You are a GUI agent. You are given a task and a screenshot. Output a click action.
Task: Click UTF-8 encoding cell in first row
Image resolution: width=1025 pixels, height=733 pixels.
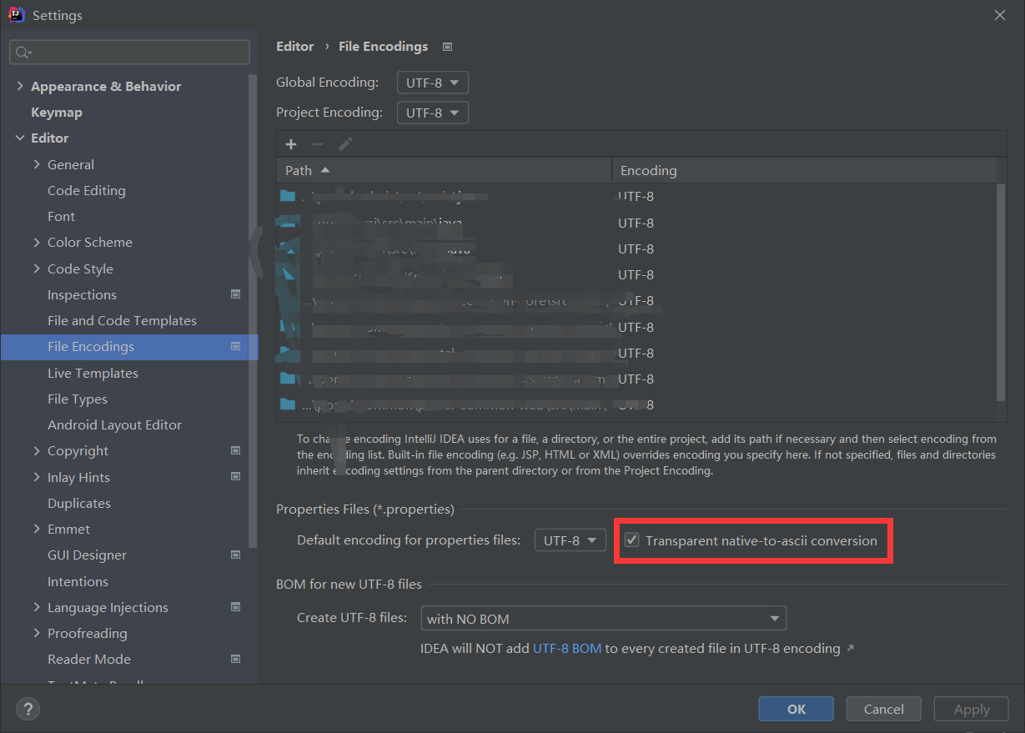636,197
